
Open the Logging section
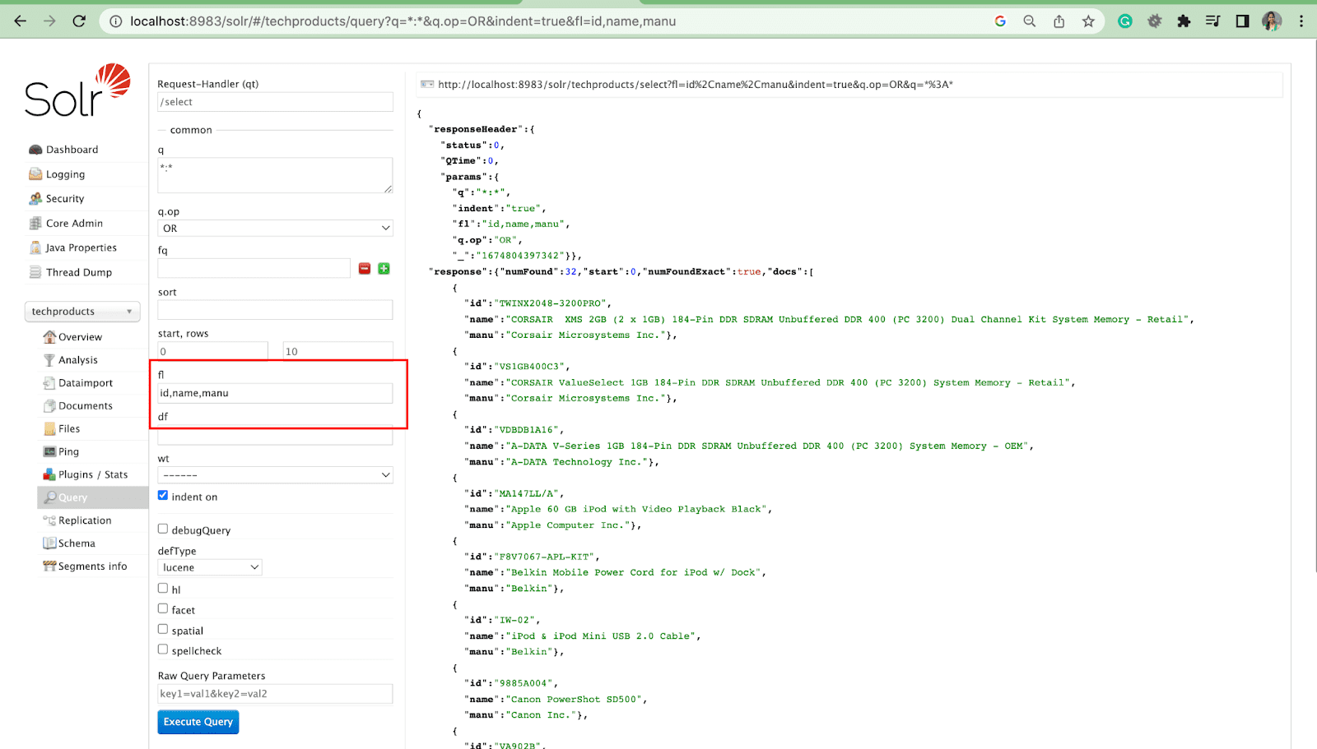65,174
